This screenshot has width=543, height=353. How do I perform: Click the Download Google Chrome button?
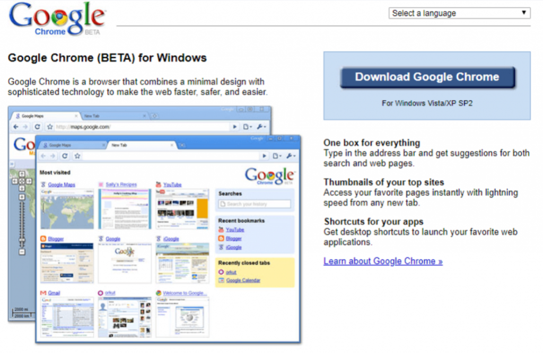click(x=427, y=77)
